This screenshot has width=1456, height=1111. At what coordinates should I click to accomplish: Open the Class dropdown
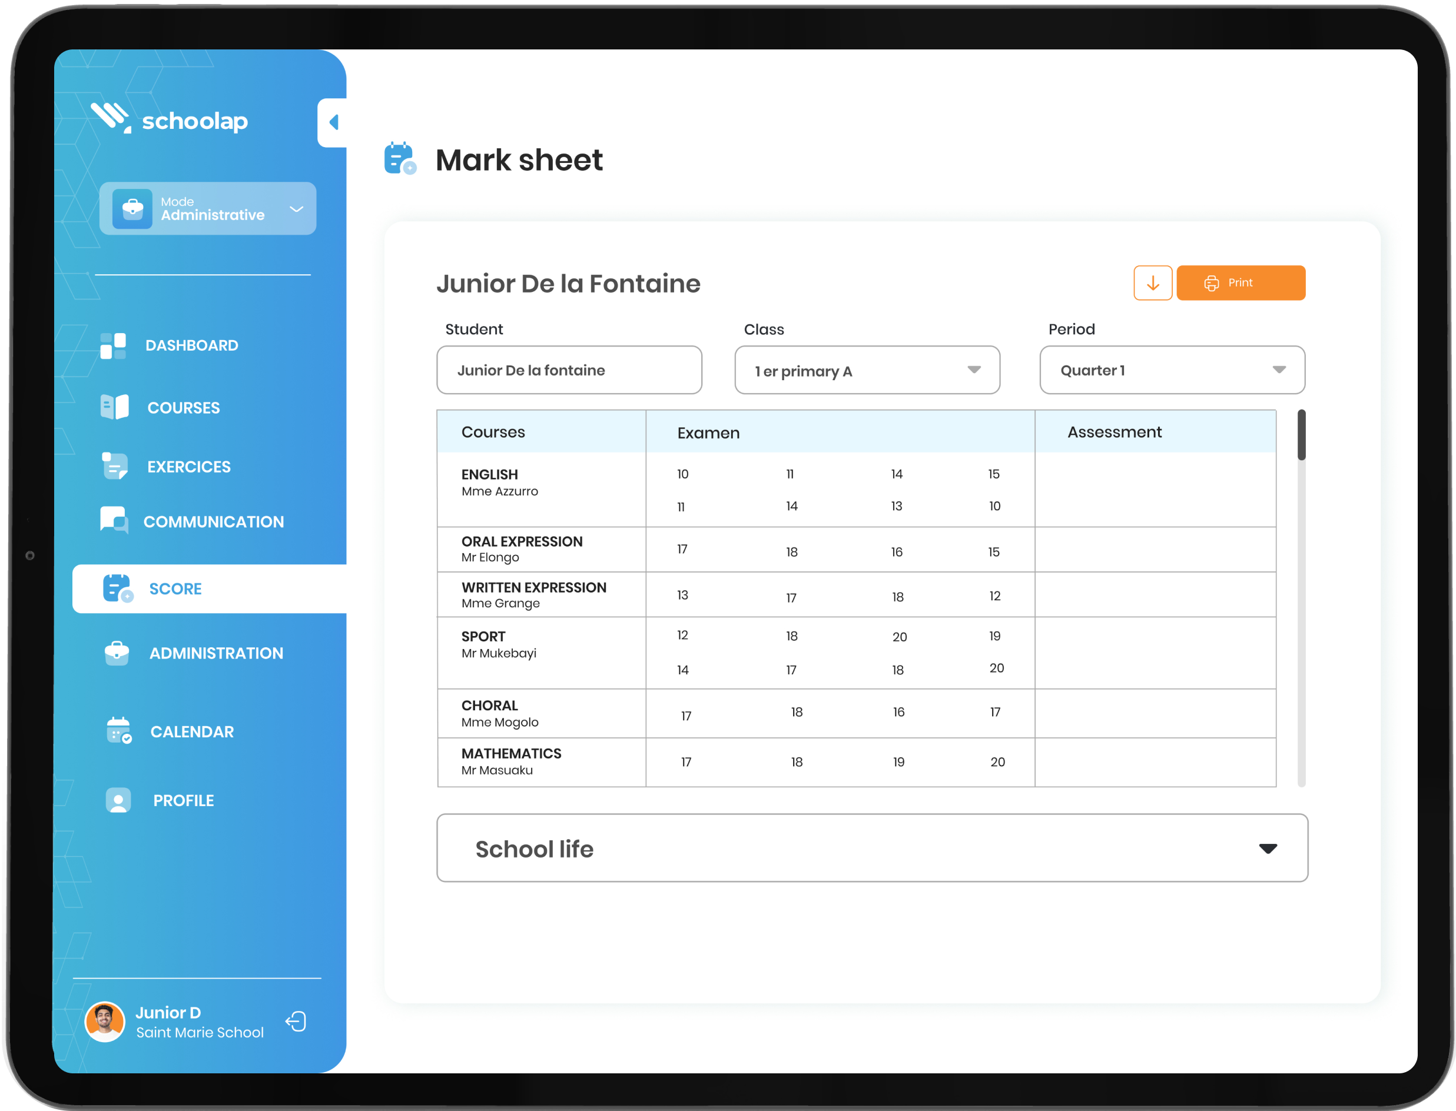[x=867, y=370]
